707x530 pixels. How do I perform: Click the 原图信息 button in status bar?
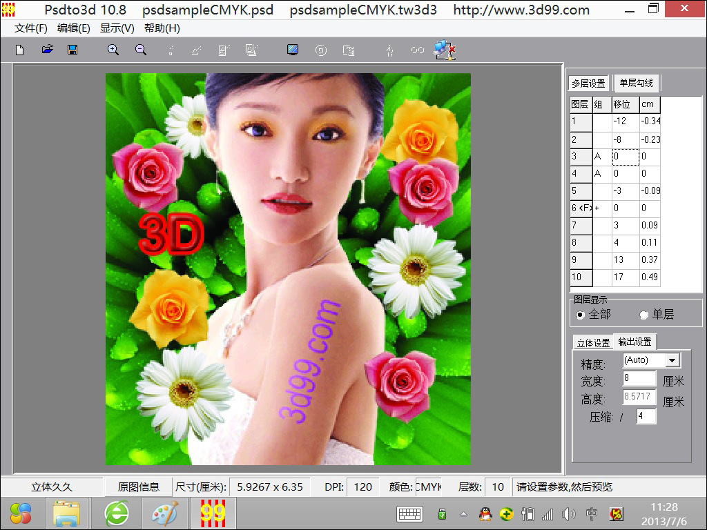click(x=138, y=487)
